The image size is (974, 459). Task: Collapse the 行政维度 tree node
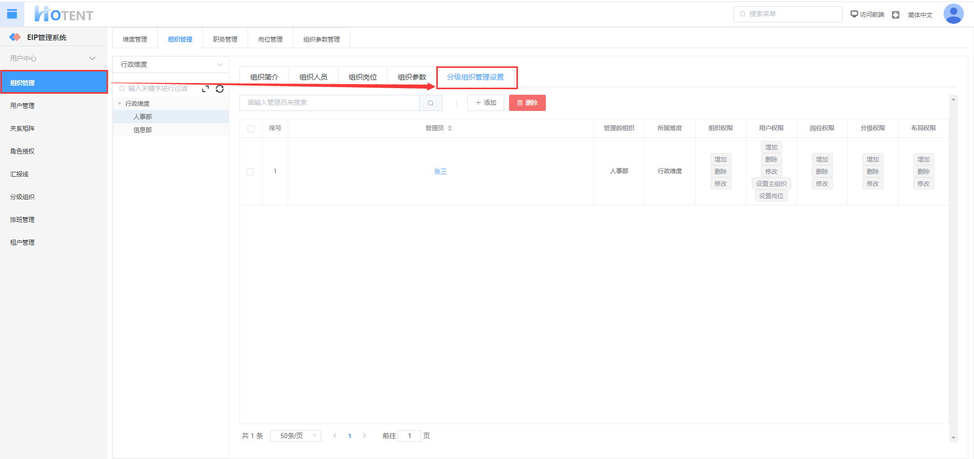(x=120, y=104)
